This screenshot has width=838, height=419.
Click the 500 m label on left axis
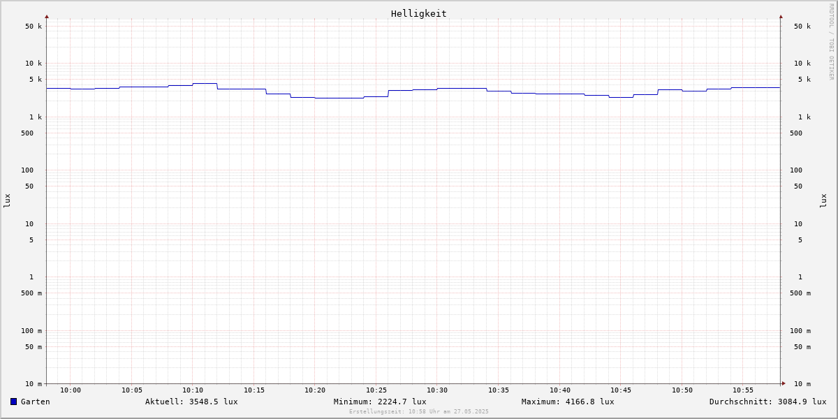click(31, 293)
